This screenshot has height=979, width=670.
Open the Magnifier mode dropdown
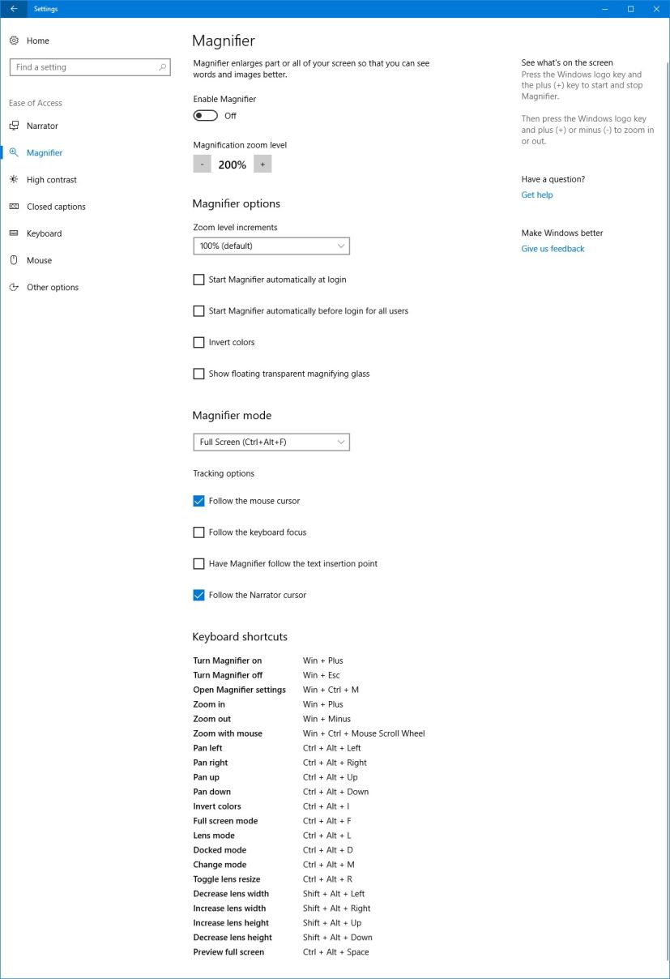[271, 442]
